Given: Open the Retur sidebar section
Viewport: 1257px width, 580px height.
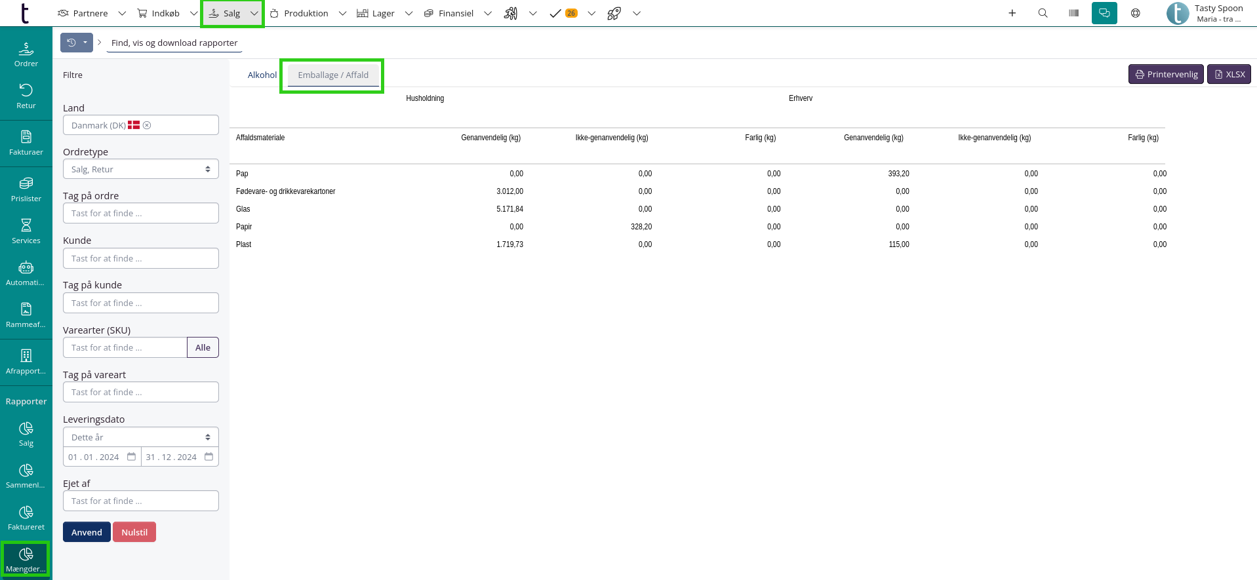Looking at the screenshot, I should [x=26, y=96].
